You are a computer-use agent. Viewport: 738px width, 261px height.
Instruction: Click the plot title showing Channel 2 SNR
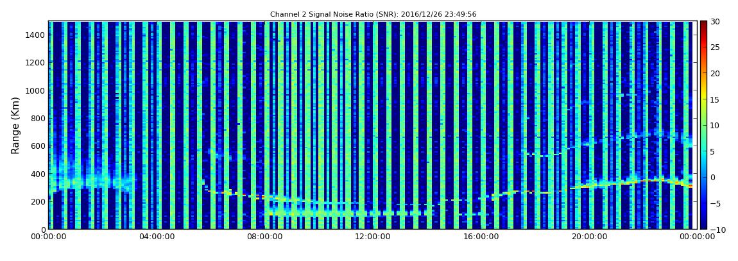373,15
